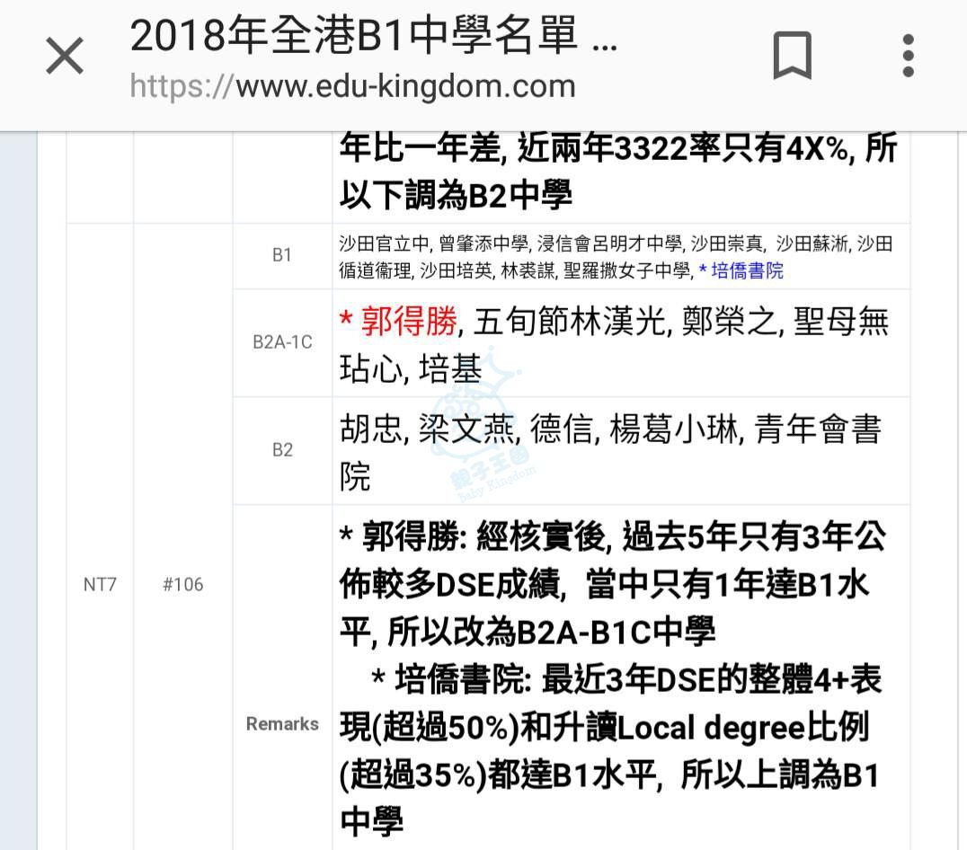The height and width of the screenshot is (850, 967).
Task: Close the page with the X icon
Action: point(64,58)
